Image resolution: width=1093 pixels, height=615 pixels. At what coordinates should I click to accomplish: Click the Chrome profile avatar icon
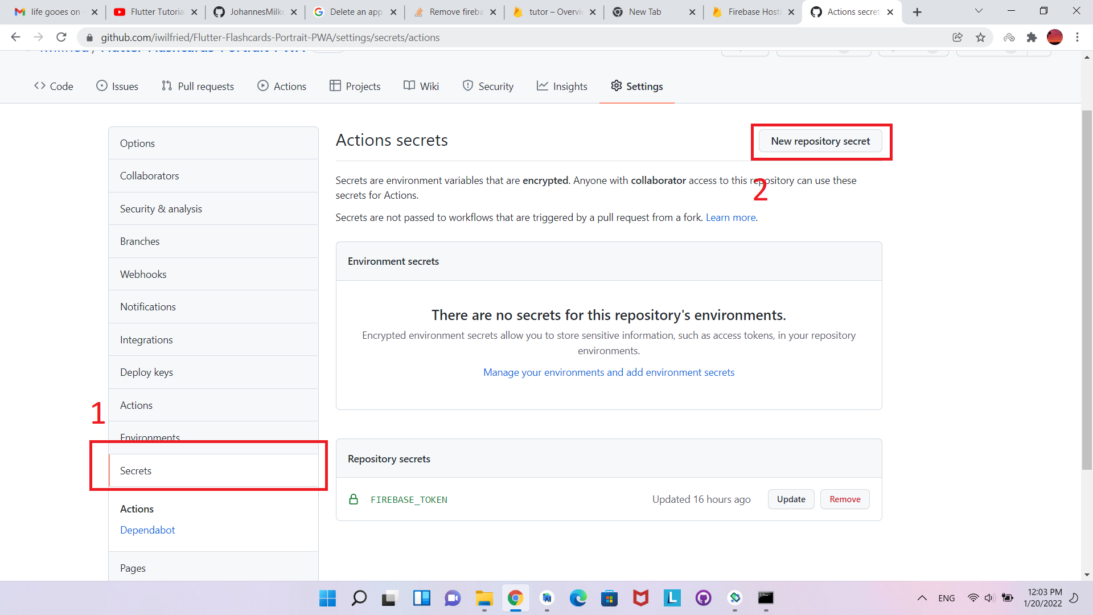[1055, 37]
